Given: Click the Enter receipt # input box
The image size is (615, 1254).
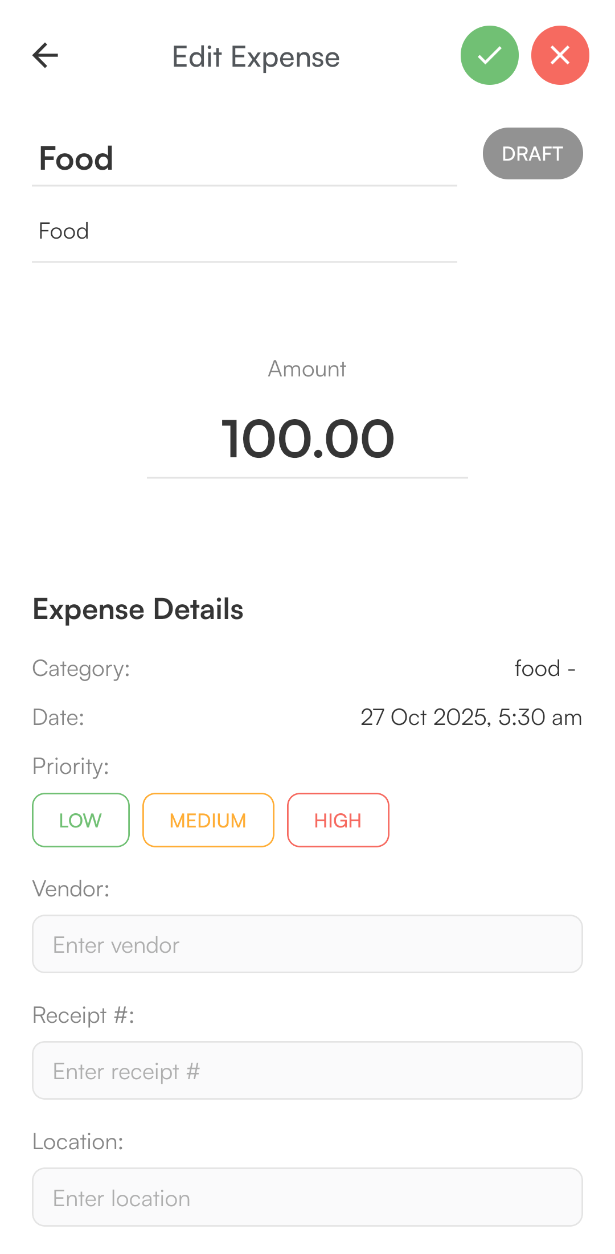Looking at the screenshot, I should click(x=307, y=1071).
